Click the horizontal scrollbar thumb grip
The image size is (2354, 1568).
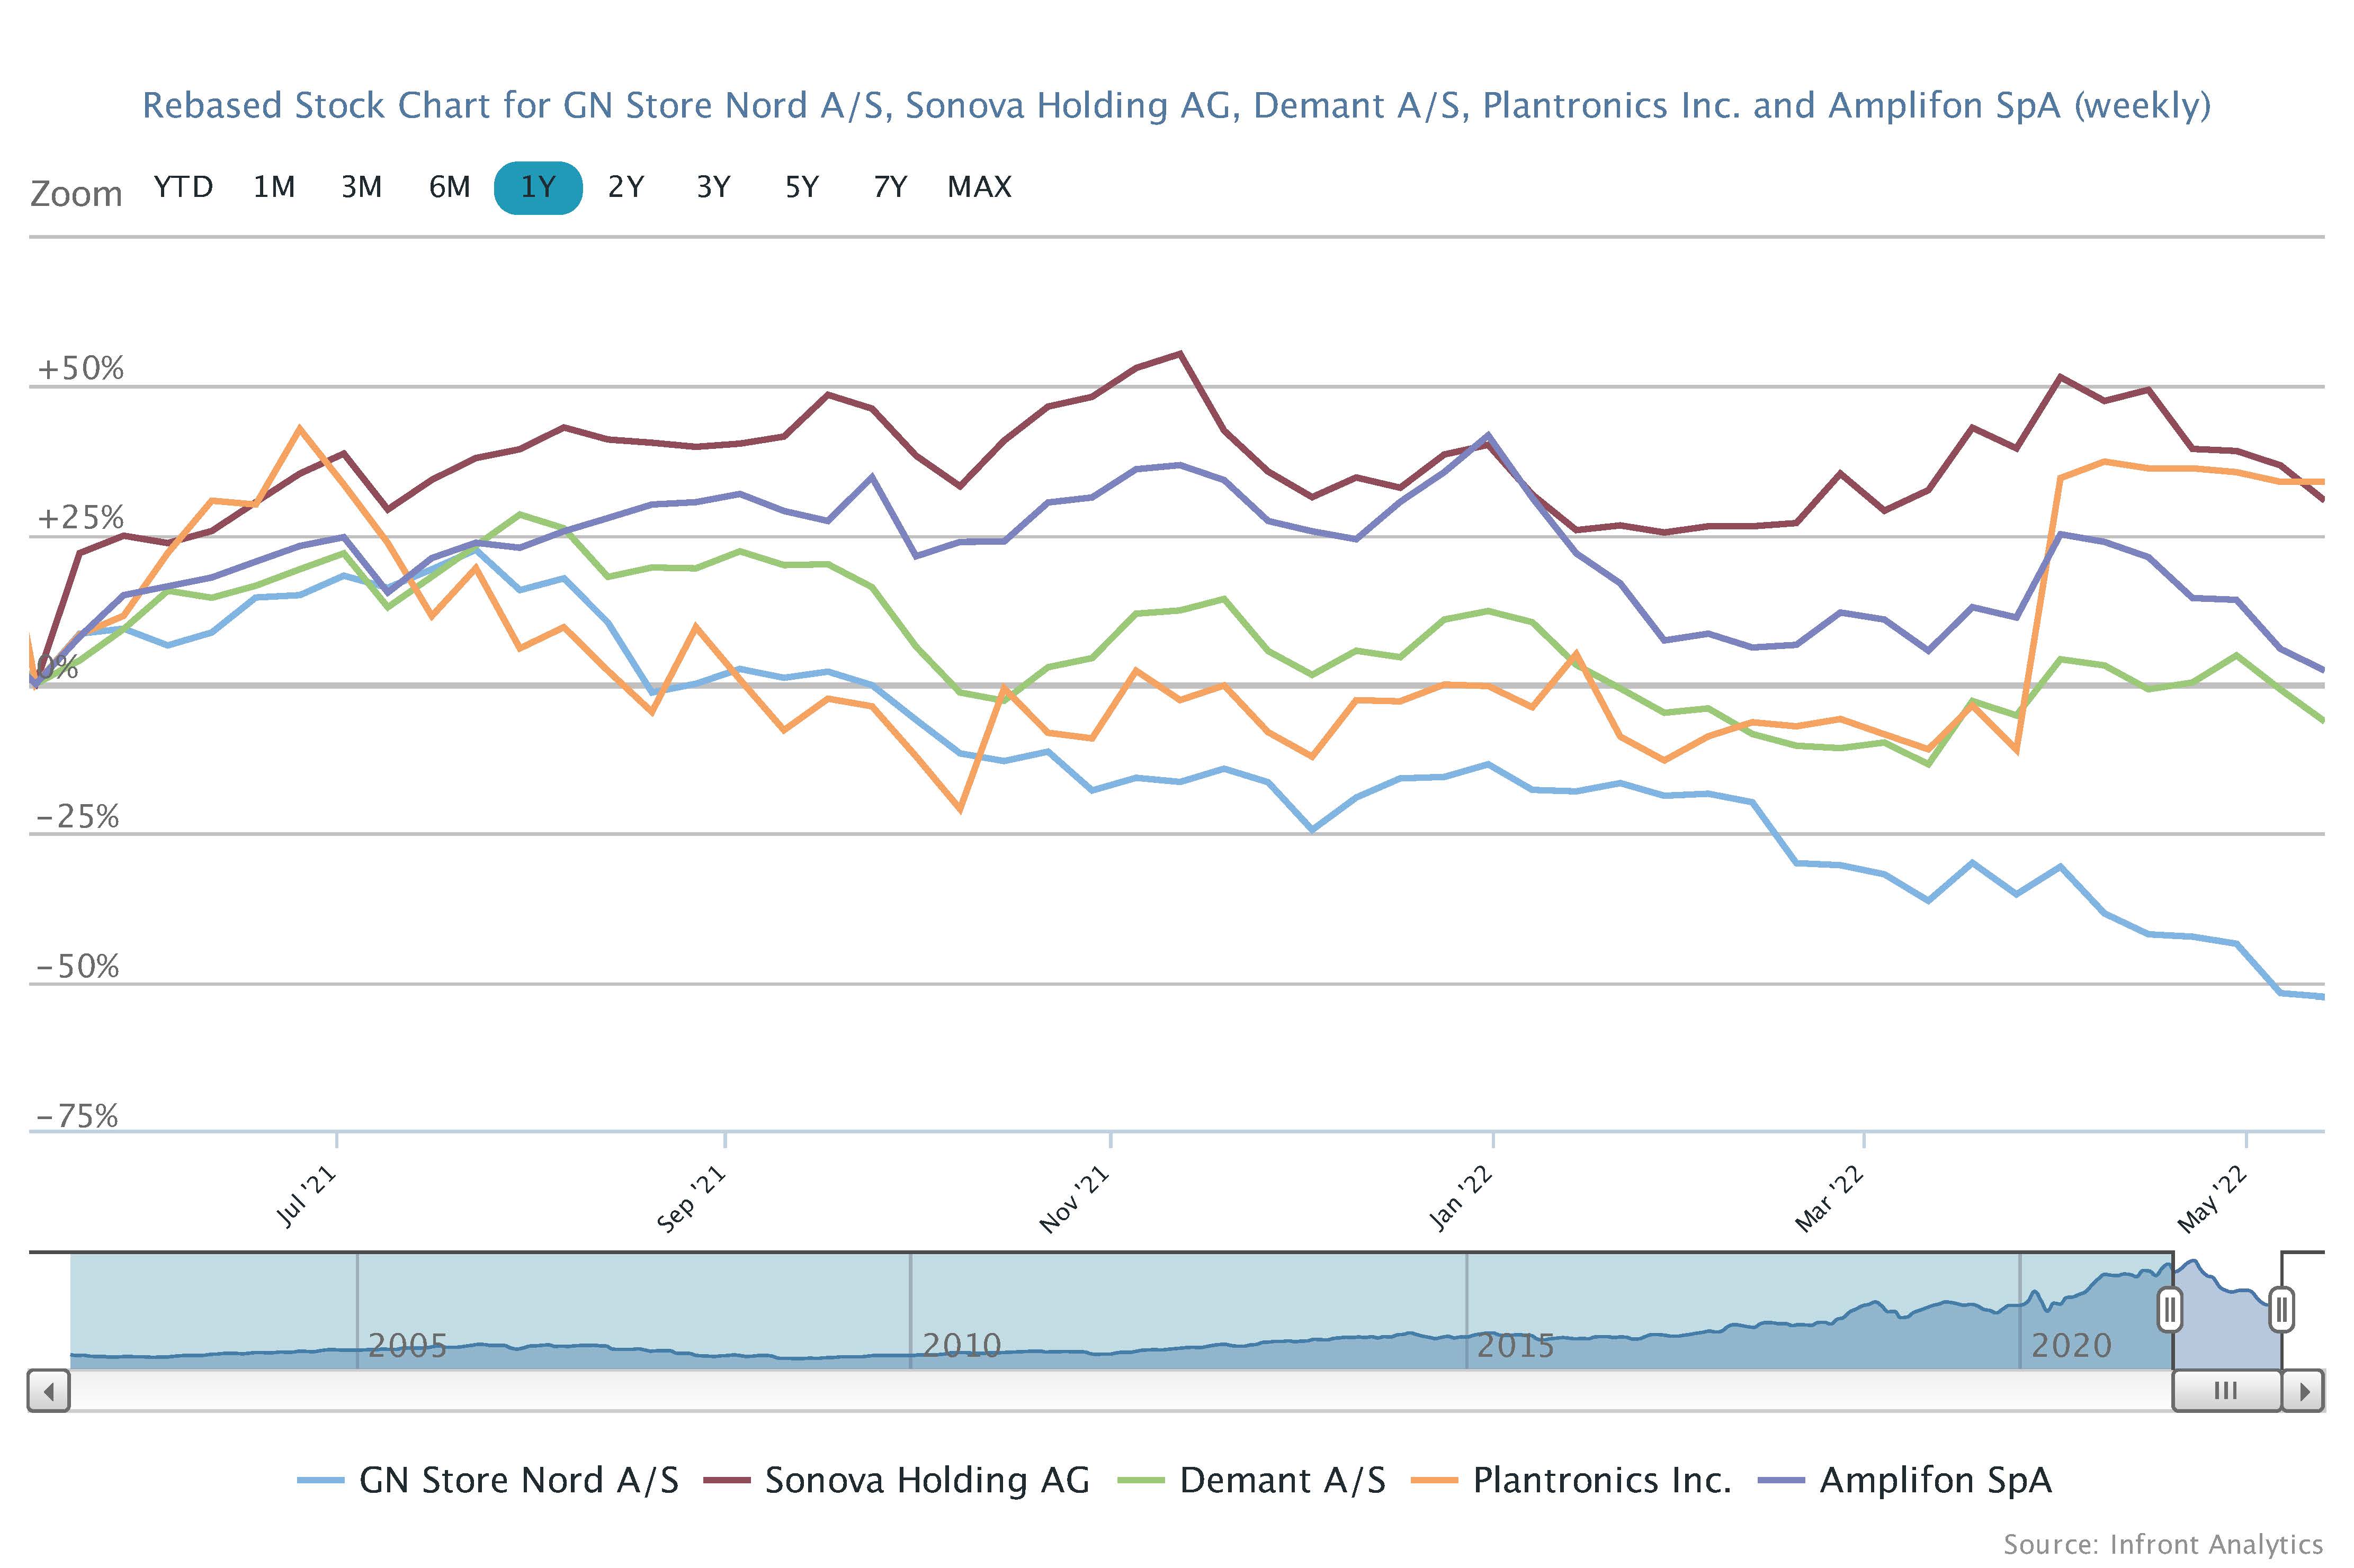[x=2226, y=1391]
